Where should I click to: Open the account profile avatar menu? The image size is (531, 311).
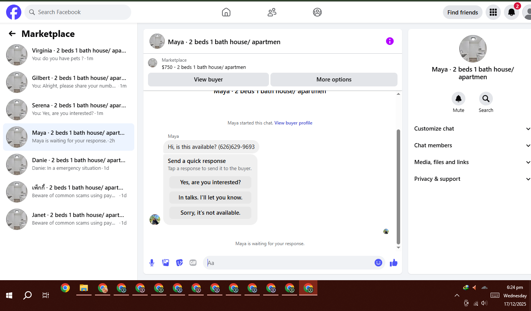(527, 12)
